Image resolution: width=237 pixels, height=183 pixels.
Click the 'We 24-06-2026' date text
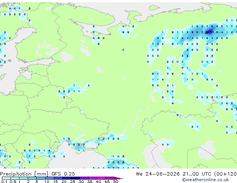(x=158, y=174)
